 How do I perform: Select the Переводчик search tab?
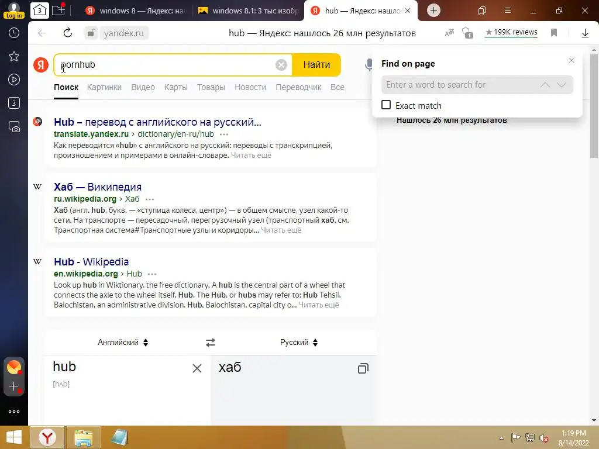(298, 87)
